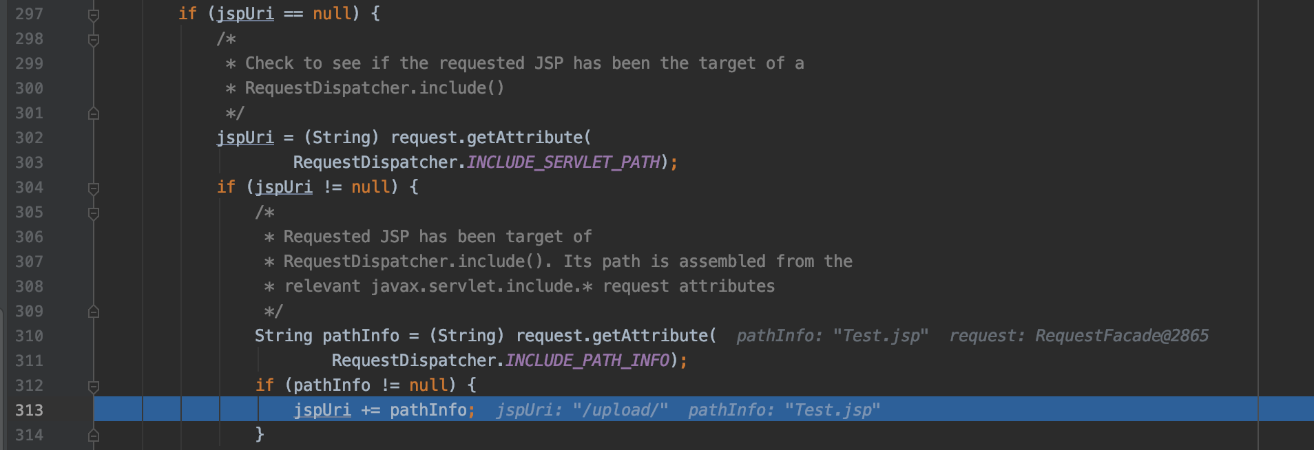
Task: Toggle fold end marker on line 309
Action: (94, 312)
